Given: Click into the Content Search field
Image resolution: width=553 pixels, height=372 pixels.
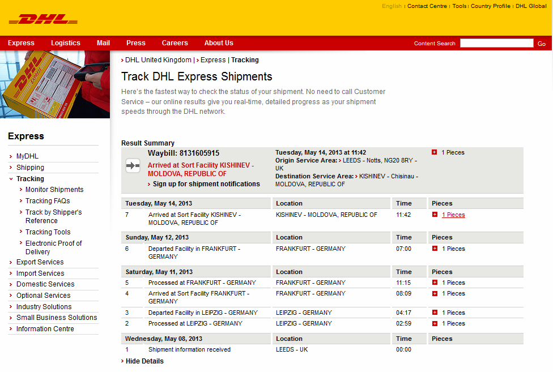Looking at the screenshot, I should point(496,43).
